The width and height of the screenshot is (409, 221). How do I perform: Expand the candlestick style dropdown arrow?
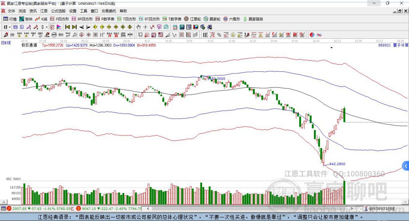click(x=47, y=27)
